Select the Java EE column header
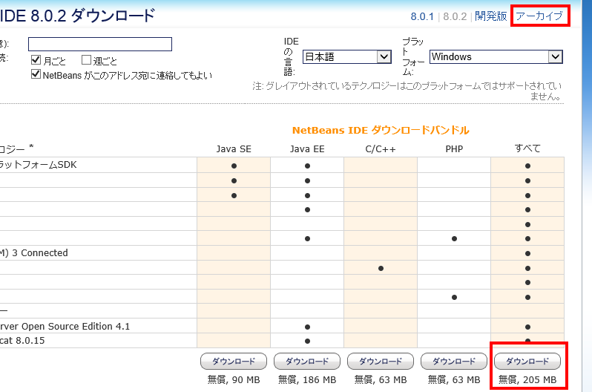Screen dimensions: 592x392 [307, 149]
